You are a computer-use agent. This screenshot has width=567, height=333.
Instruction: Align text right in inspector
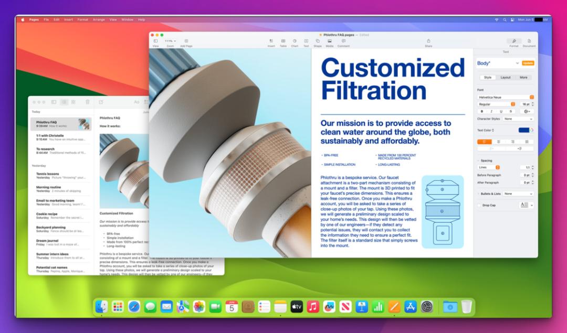(513, 142)
